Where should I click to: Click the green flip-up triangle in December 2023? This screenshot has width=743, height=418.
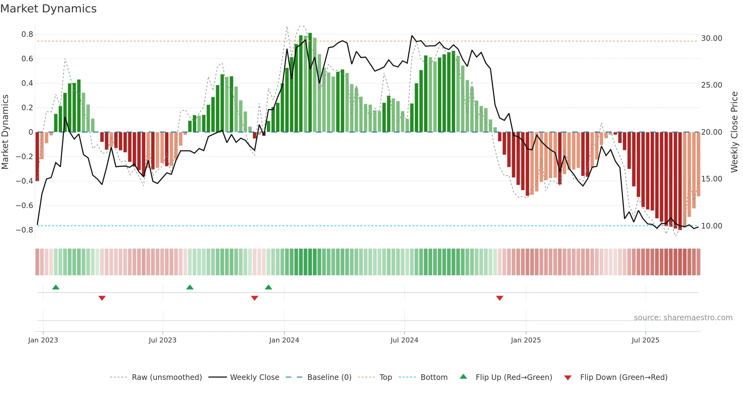(268, 287)
